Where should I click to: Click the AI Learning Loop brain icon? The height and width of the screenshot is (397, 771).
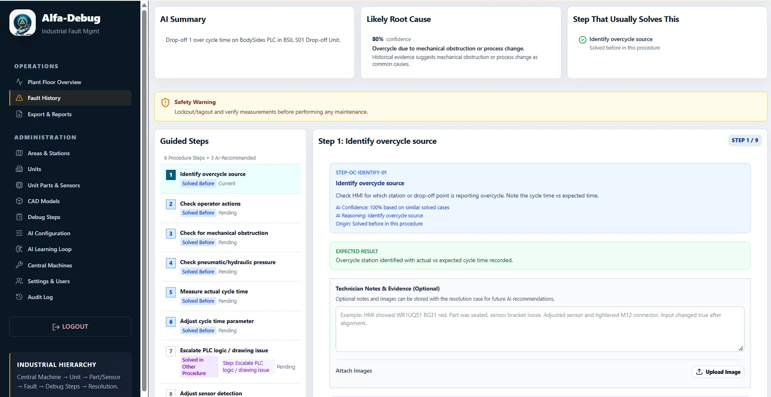pyautogui.click(x=19, y=249)
